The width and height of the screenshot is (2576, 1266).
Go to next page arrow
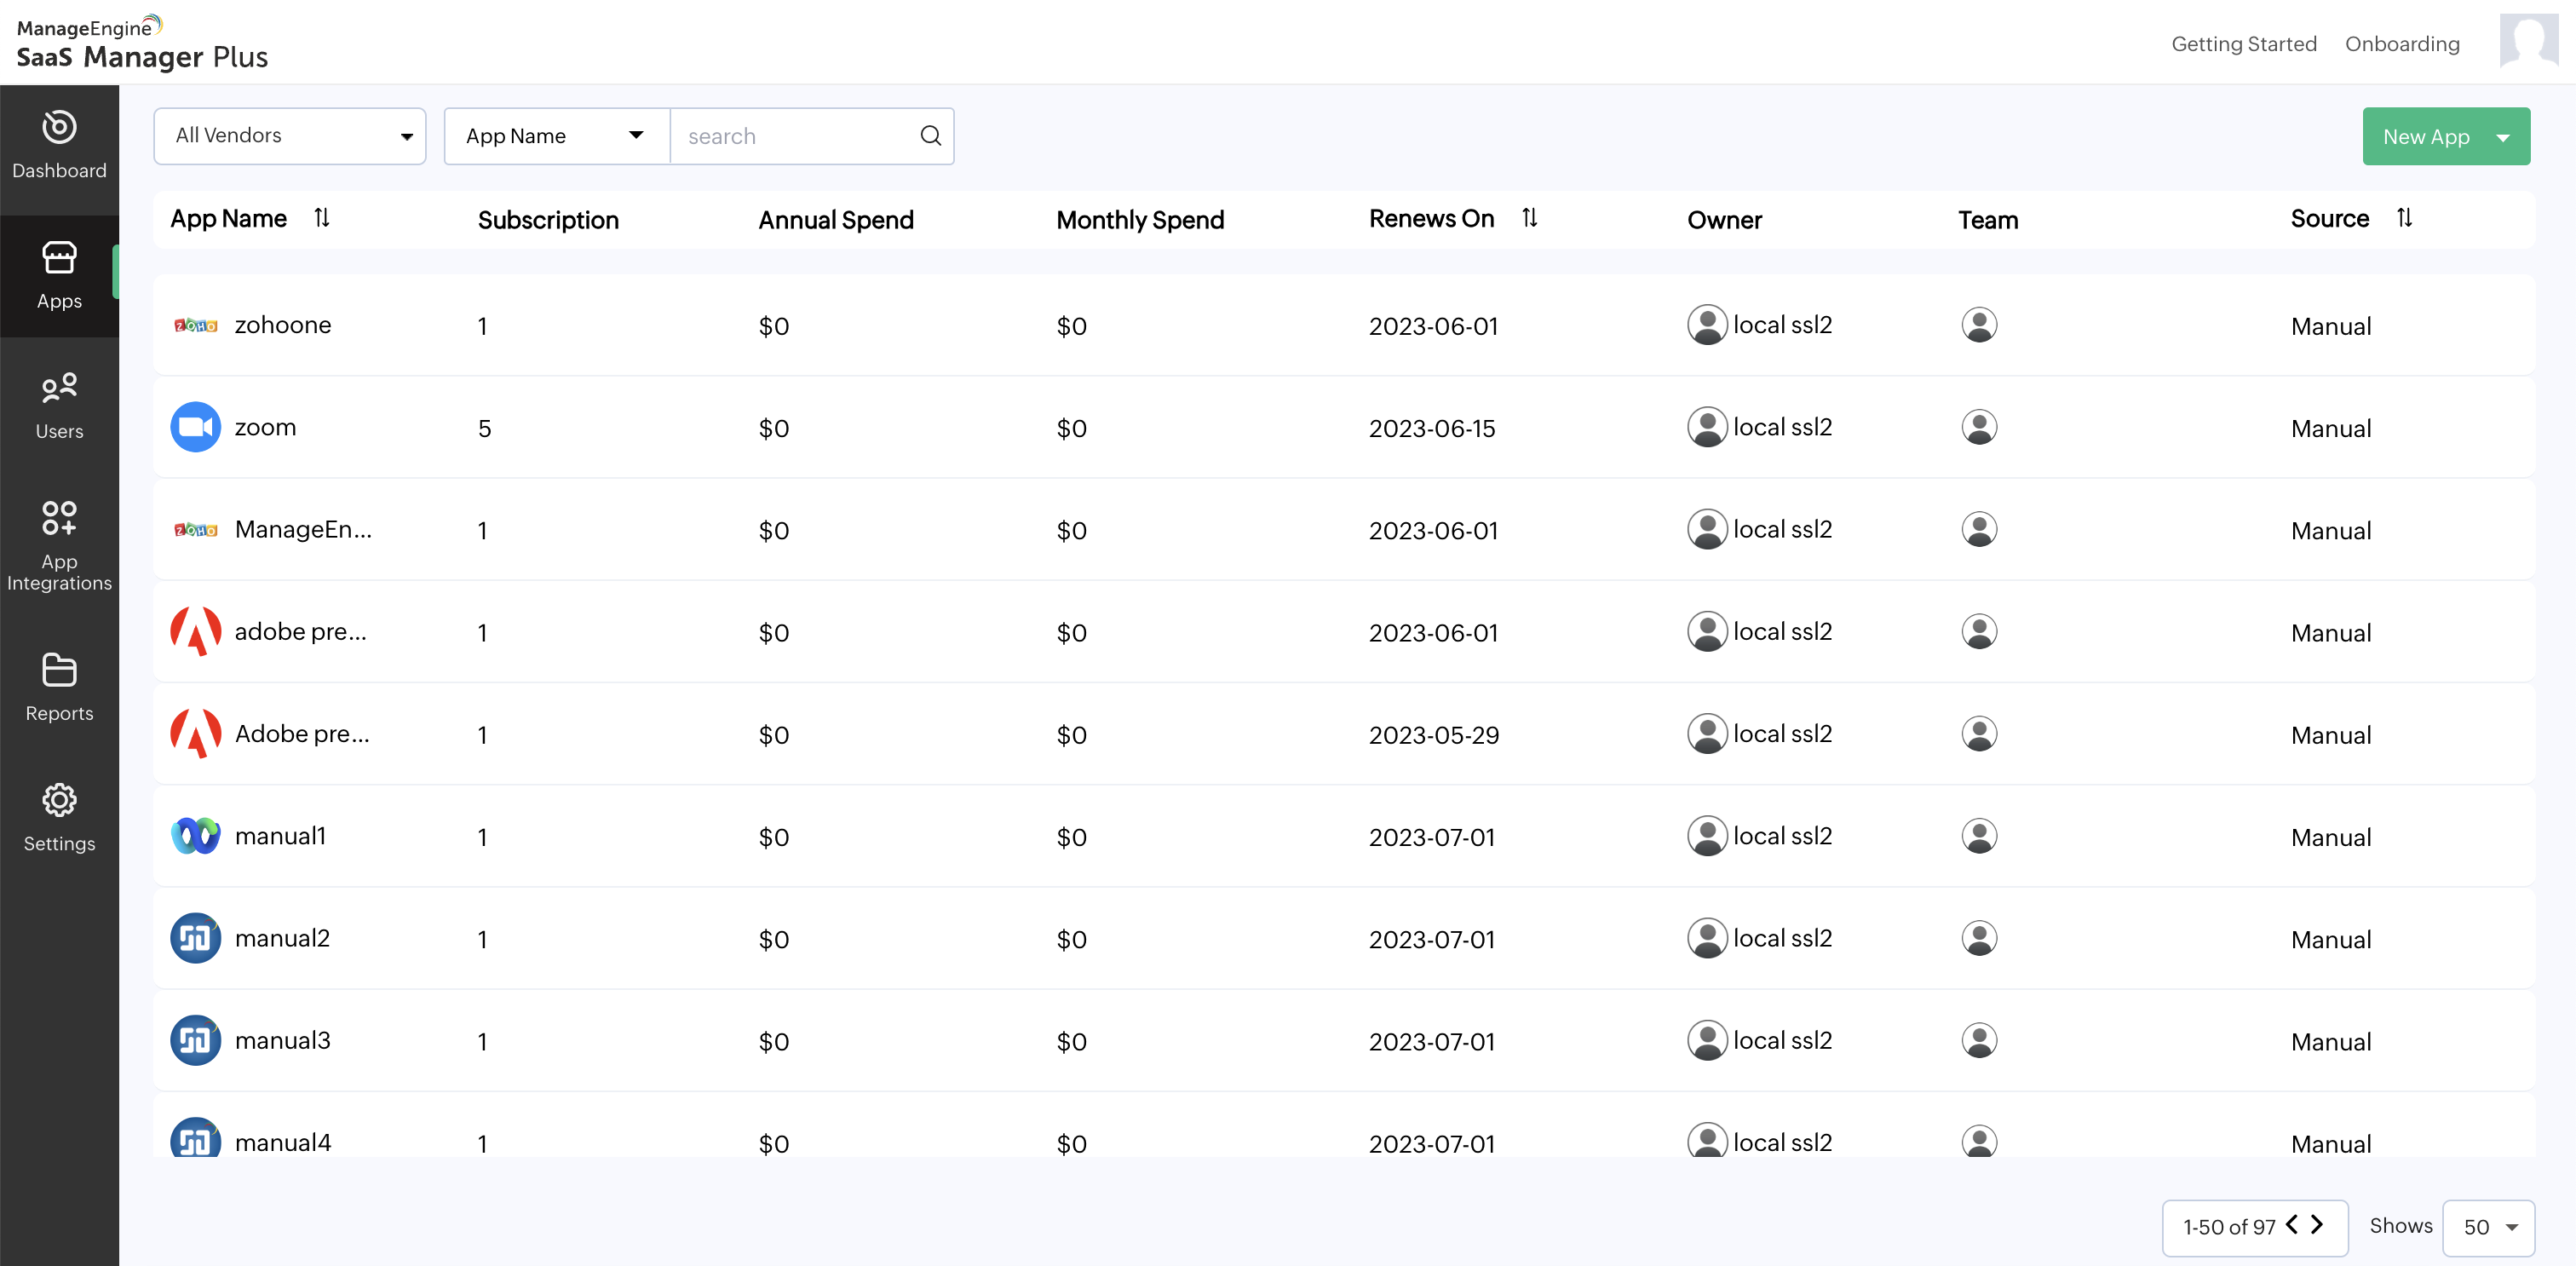point(2317,1224)
